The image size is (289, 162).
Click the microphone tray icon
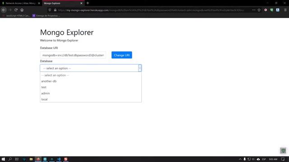pyautogui.click(x=245, y=159)
